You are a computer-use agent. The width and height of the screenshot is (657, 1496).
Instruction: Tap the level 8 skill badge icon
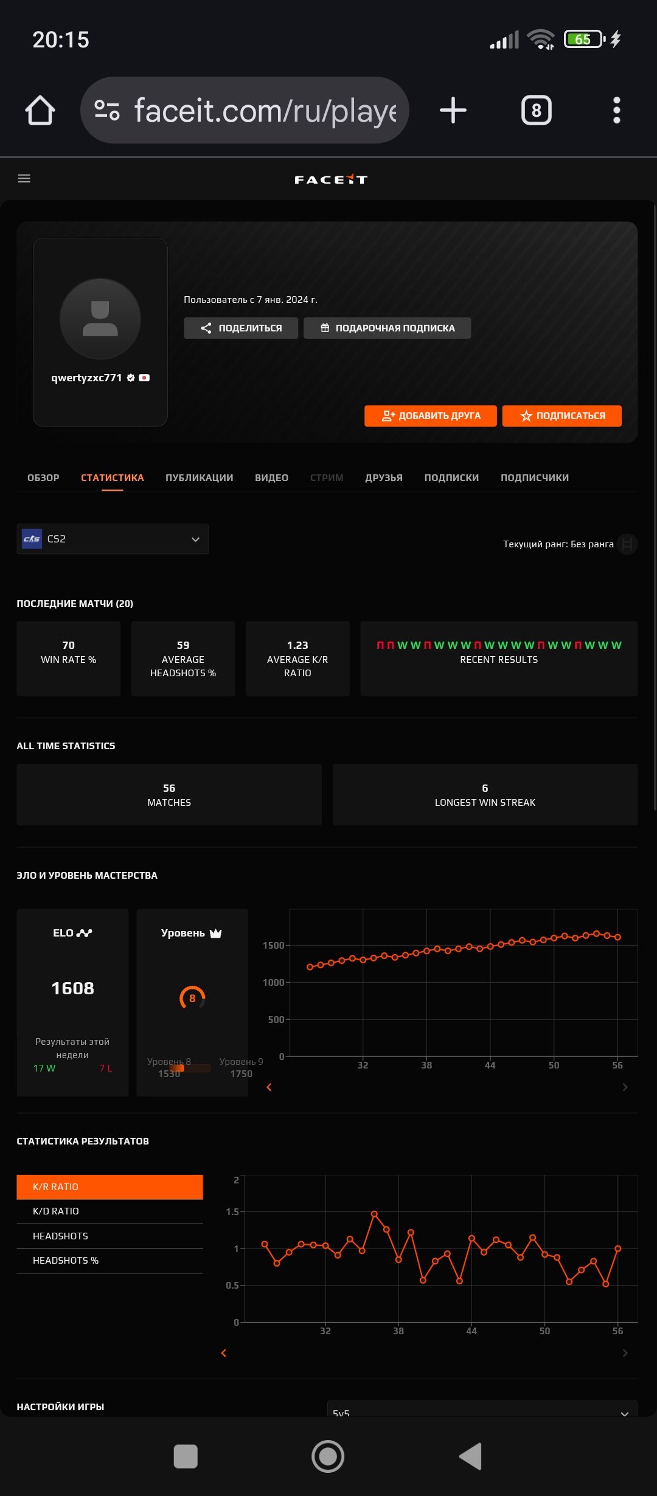pyautogui.click(x=192, y=998)
